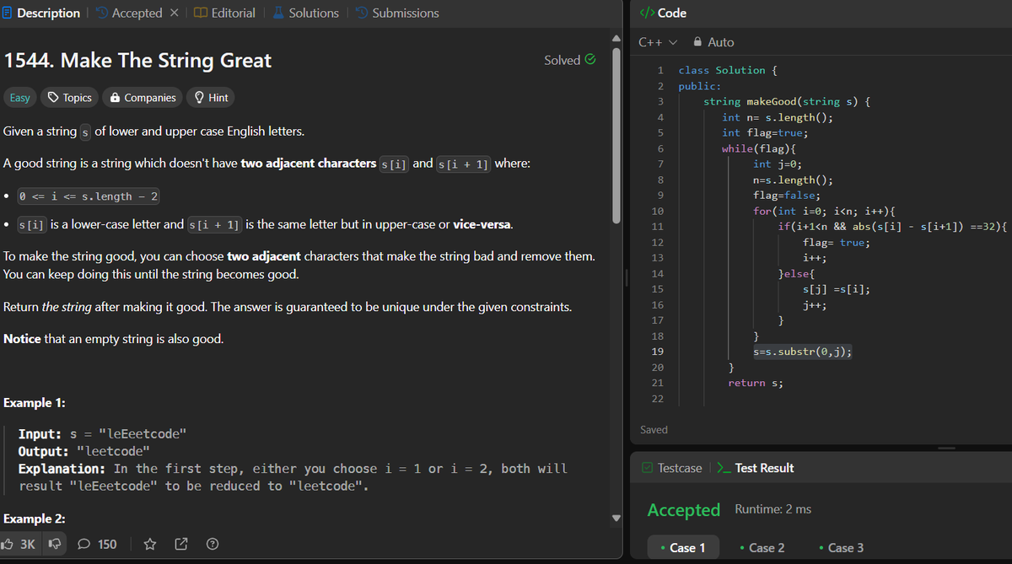Click code line "string makeGood(string s) {"
The height and width of the screenshot is (564, 1012).
[x=788, y=101]
